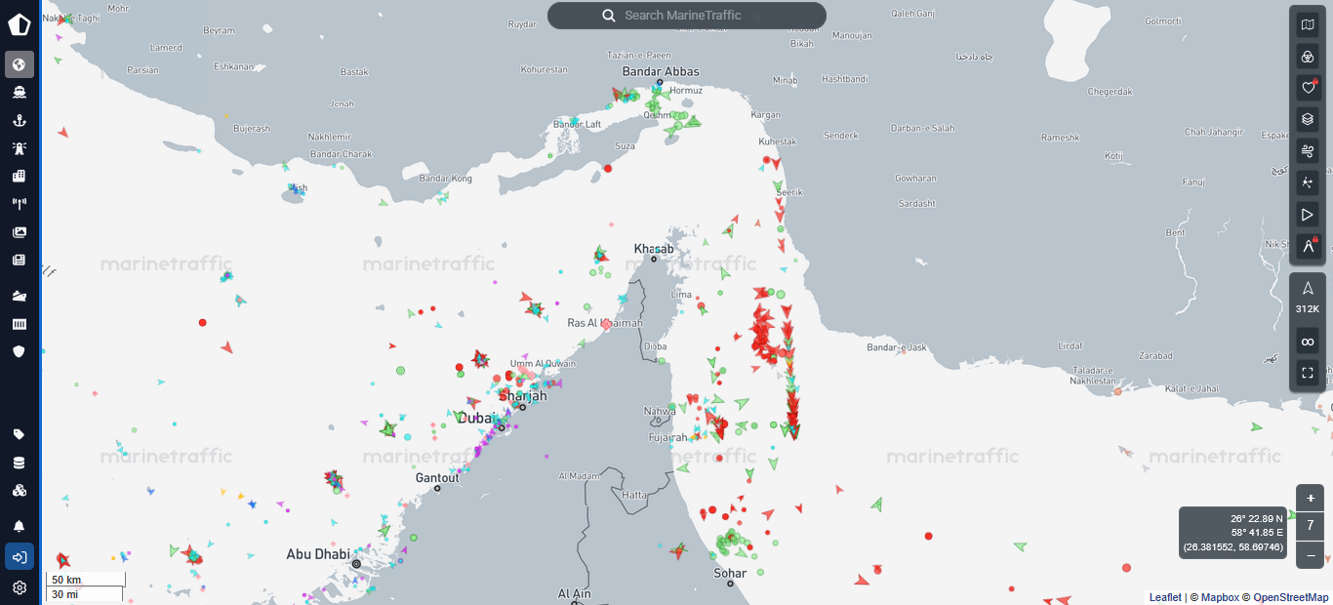Open the map styles icon in right toolbar
The height and width of the screenshot is (605, 1333).
point(1308,25)
